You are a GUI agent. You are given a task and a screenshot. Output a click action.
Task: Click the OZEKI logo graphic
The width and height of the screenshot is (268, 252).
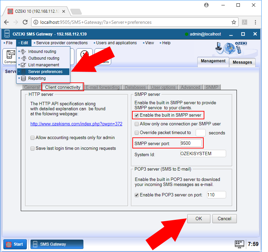[231, 48]
